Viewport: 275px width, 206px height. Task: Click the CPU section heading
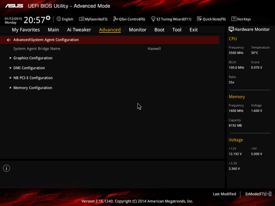pyautogui.click(x=233, y=39)
